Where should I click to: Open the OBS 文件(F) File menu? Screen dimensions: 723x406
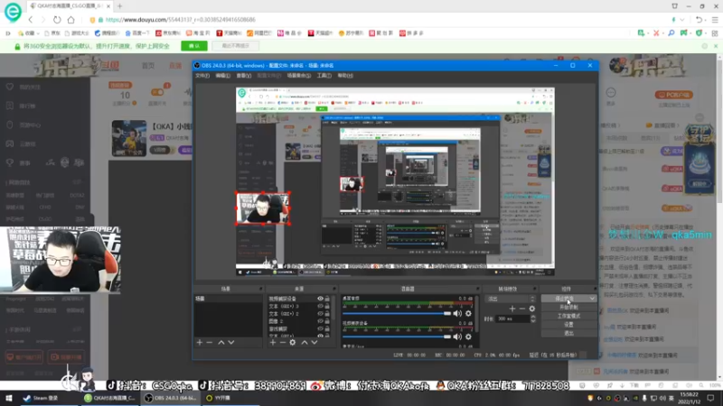point(202,76)
